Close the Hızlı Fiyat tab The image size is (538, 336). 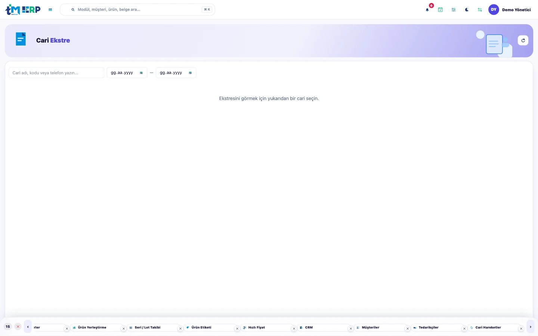coord(294,329)
